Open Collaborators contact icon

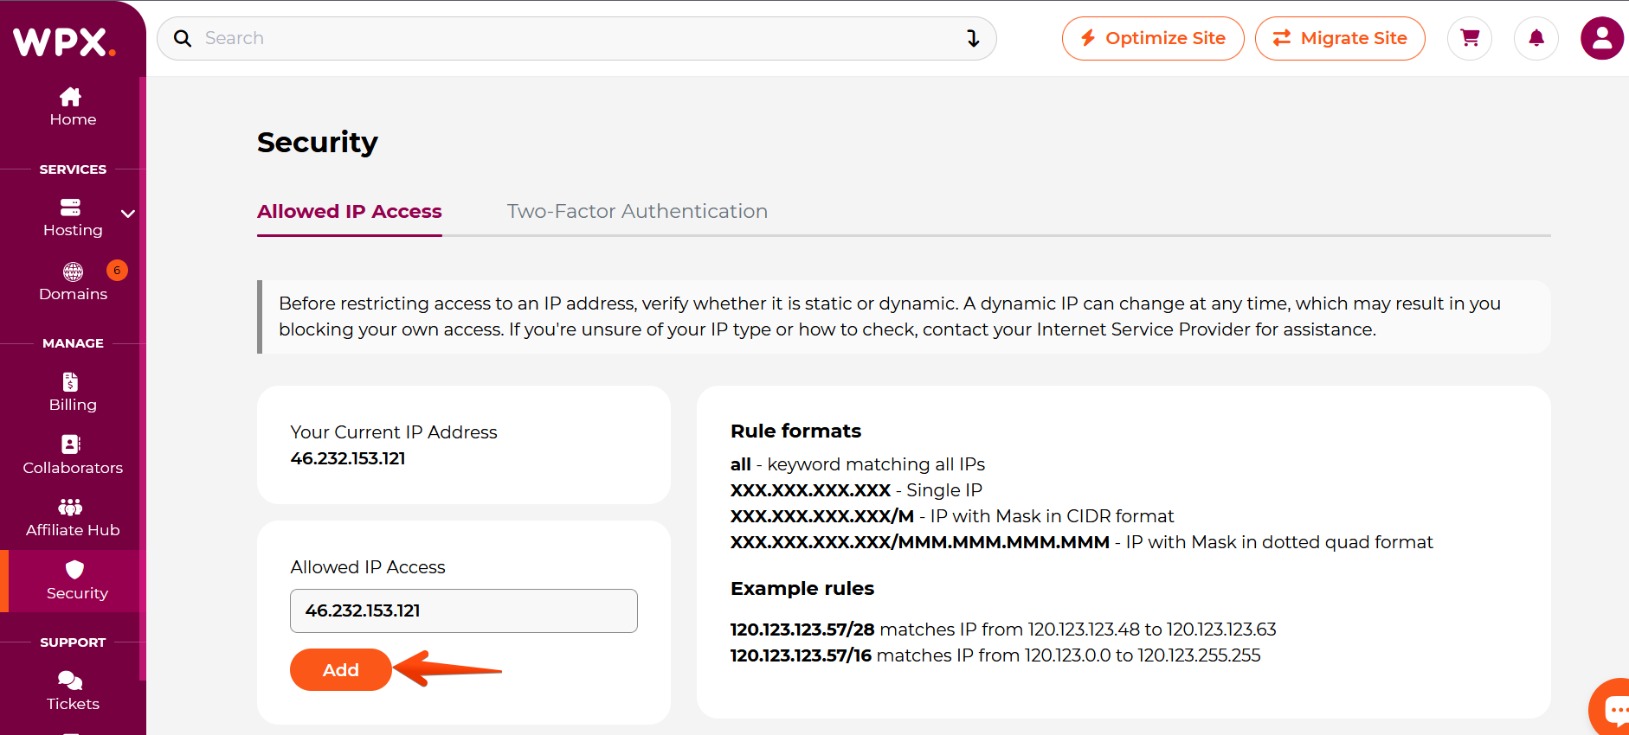pyautogui.click(x=71, y=444)
